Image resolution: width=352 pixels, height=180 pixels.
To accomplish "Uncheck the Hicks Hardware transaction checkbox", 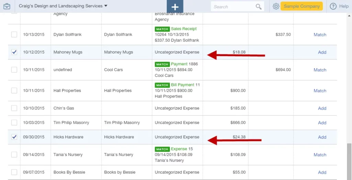I will 14,137.
